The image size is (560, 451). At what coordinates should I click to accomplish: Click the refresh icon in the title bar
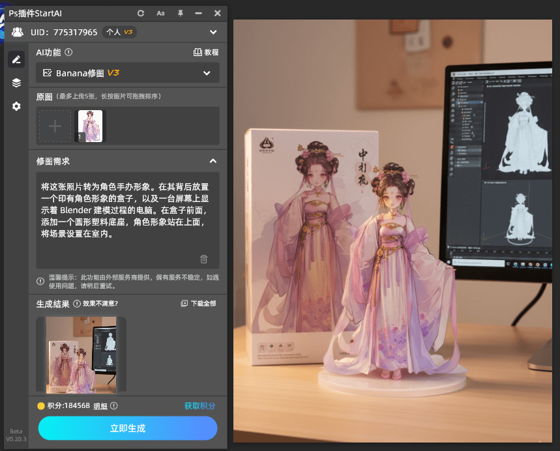click(140, 13)
